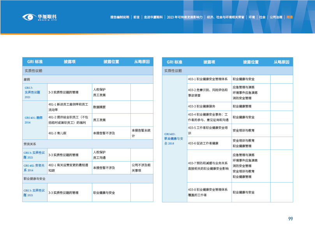Select the 401-3 育儿假 disclosure row
The image size is (315, 232).
pos(69,133)
